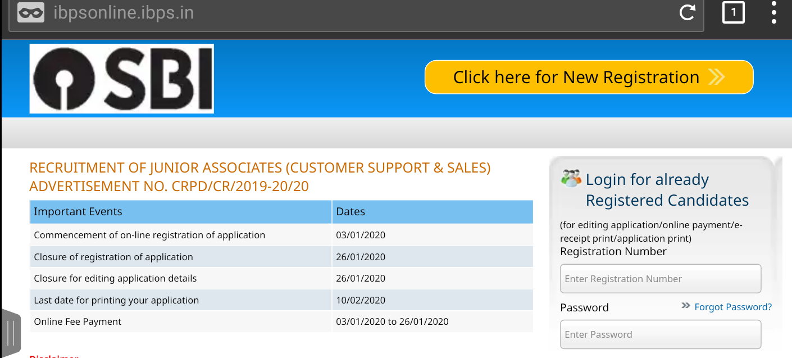
Task: Click the candidates group icon beside Login heading
Action: click(571, 178)
